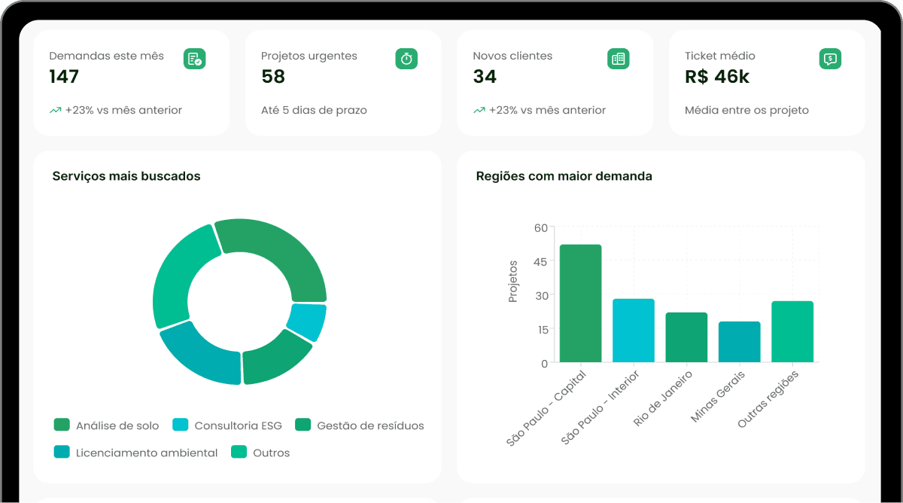Click the stopwatch icon in Projetos urgentes card
The height and width of the screenshot is (503, 903).
(x=406, y=59)
